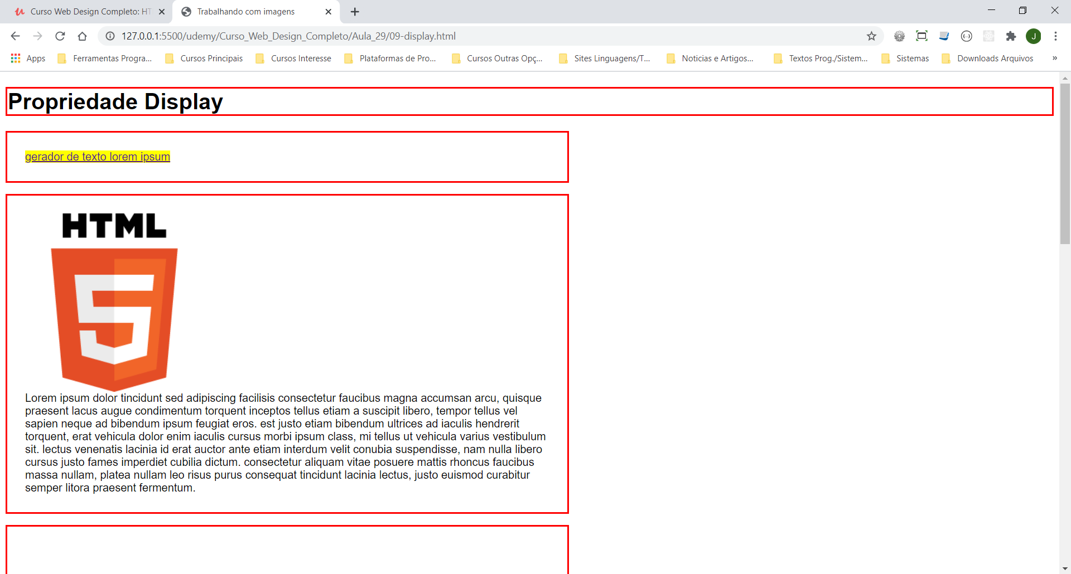Open the Apps grid shortcut
Viewport: 1071px width, 574px height.
point(28,59)
